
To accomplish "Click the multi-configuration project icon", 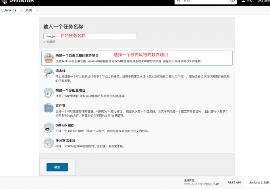I will click(48, 93).
